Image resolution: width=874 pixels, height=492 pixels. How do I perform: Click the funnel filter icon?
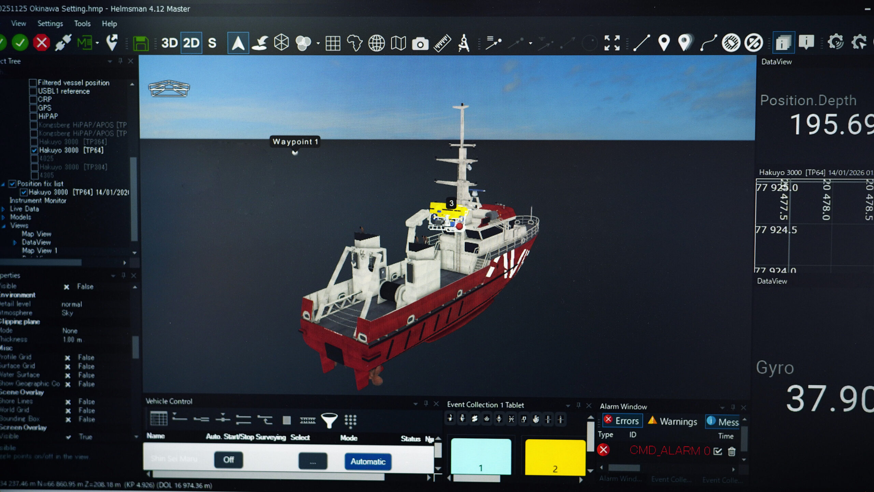point(329,420)
